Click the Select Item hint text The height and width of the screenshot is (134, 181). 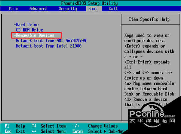coord(53,126)
